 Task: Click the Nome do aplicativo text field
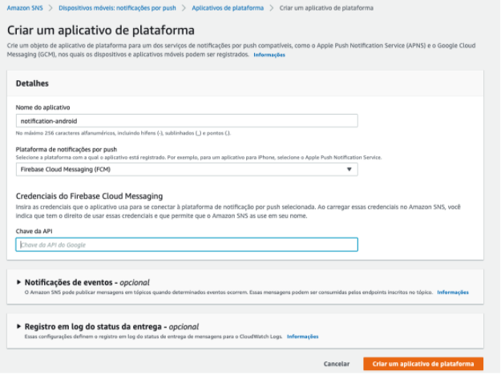click(x=187, y=121)
